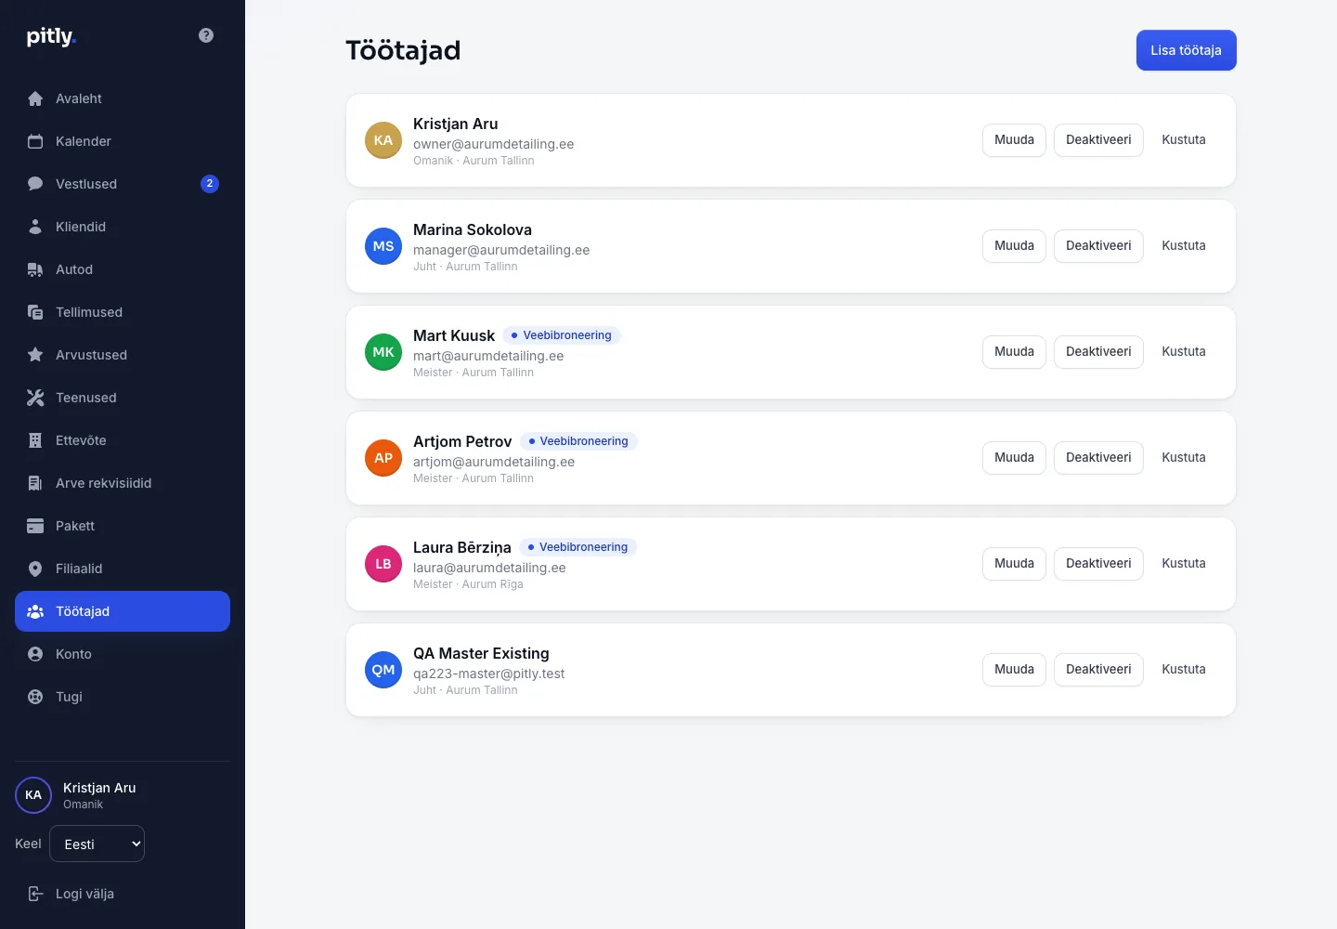Click Deaktiveeri for Kristjan Aru

tap(1098, 140)
